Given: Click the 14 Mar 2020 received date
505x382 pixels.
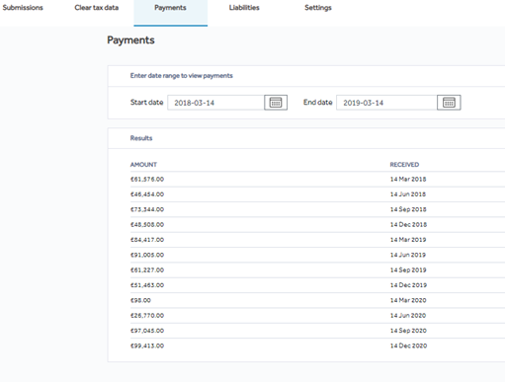Looking at the screenshot, I should (408, 300).
